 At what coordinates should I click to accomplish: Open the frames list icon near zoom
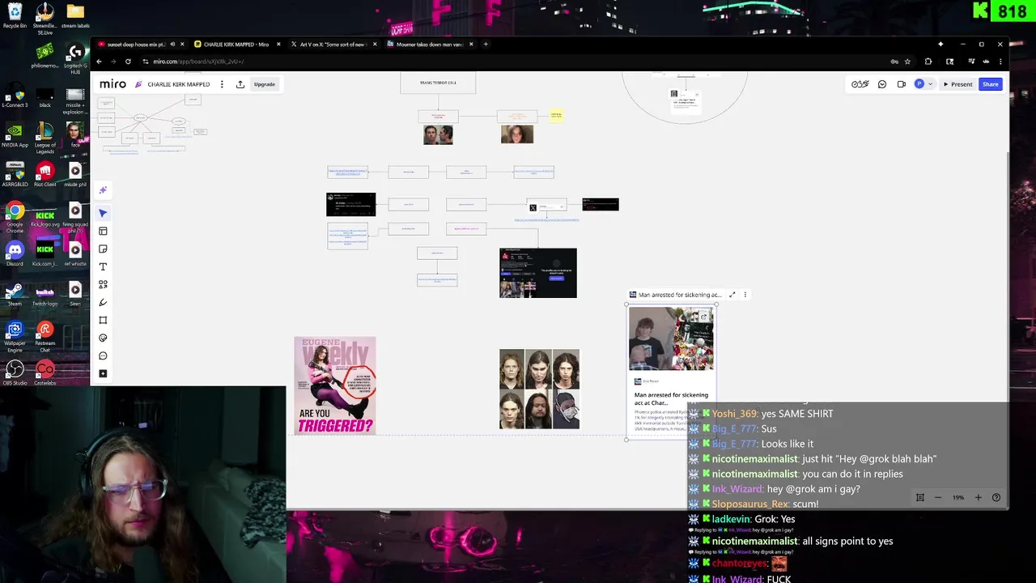[x=920, y=497]
